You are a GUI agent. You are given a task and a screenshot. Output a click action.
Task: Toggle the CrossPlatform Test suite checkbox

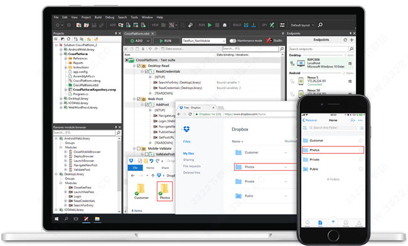[127, 60]
